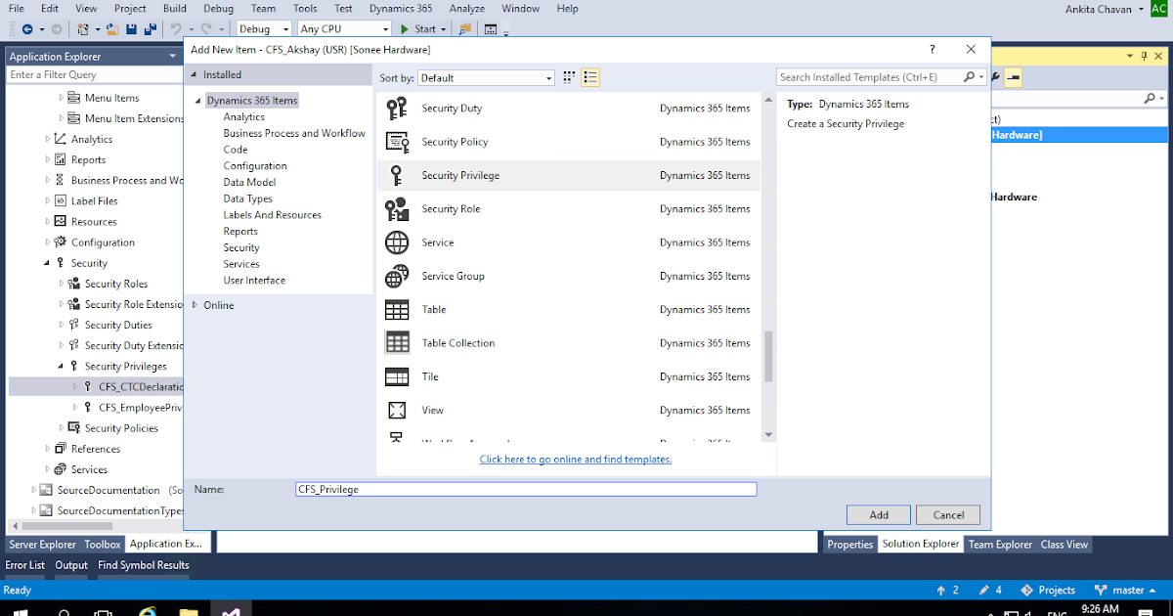Click the Service globe template icon

coord(397,242)
